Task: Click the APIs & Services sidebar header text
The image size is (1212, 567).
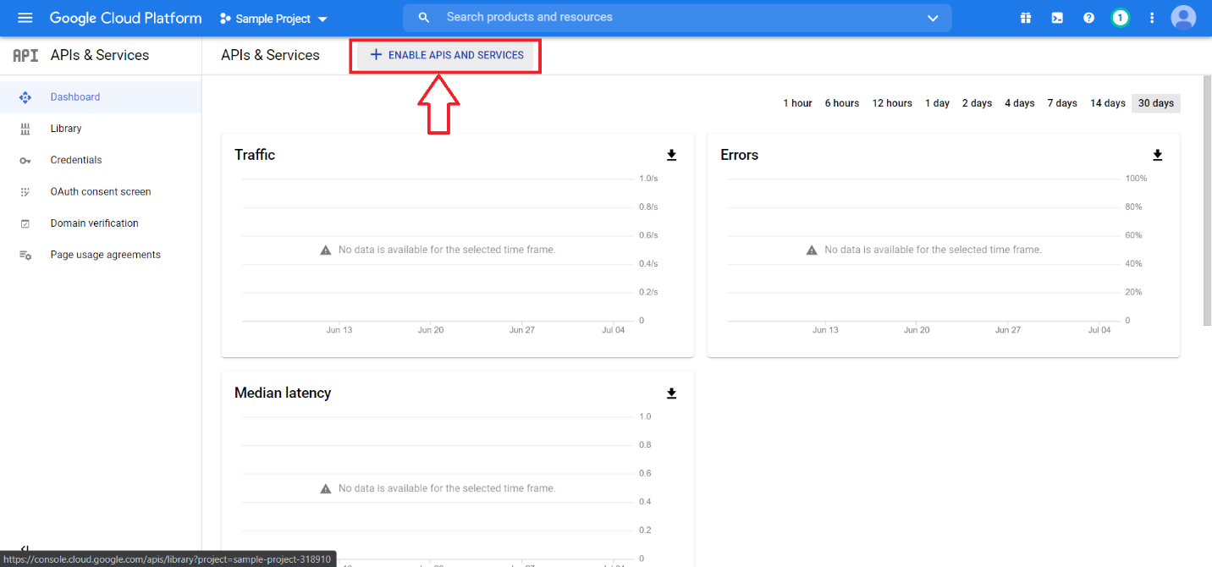Action: pyautogui.click(x=100, y=55)
